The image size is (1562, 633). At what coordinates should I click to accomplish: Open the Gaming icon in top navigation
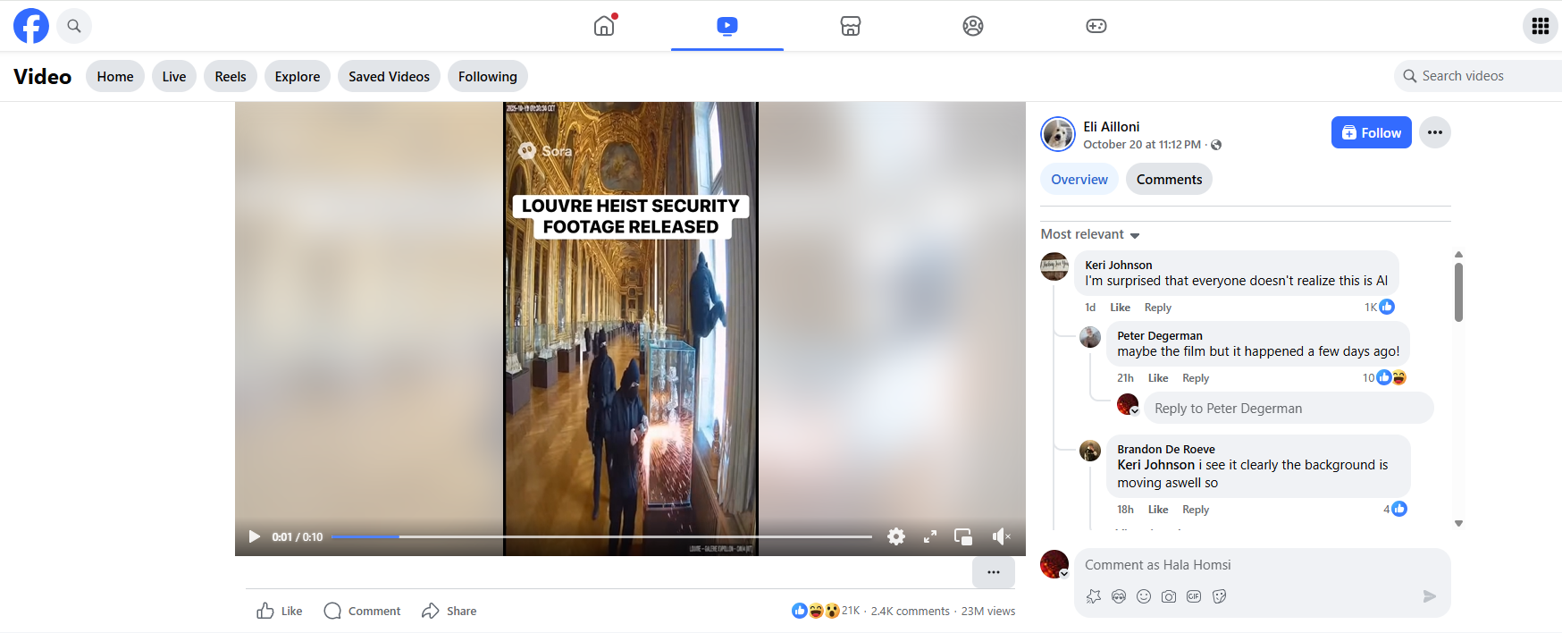pyautogui.click(x=1096, y=26)
